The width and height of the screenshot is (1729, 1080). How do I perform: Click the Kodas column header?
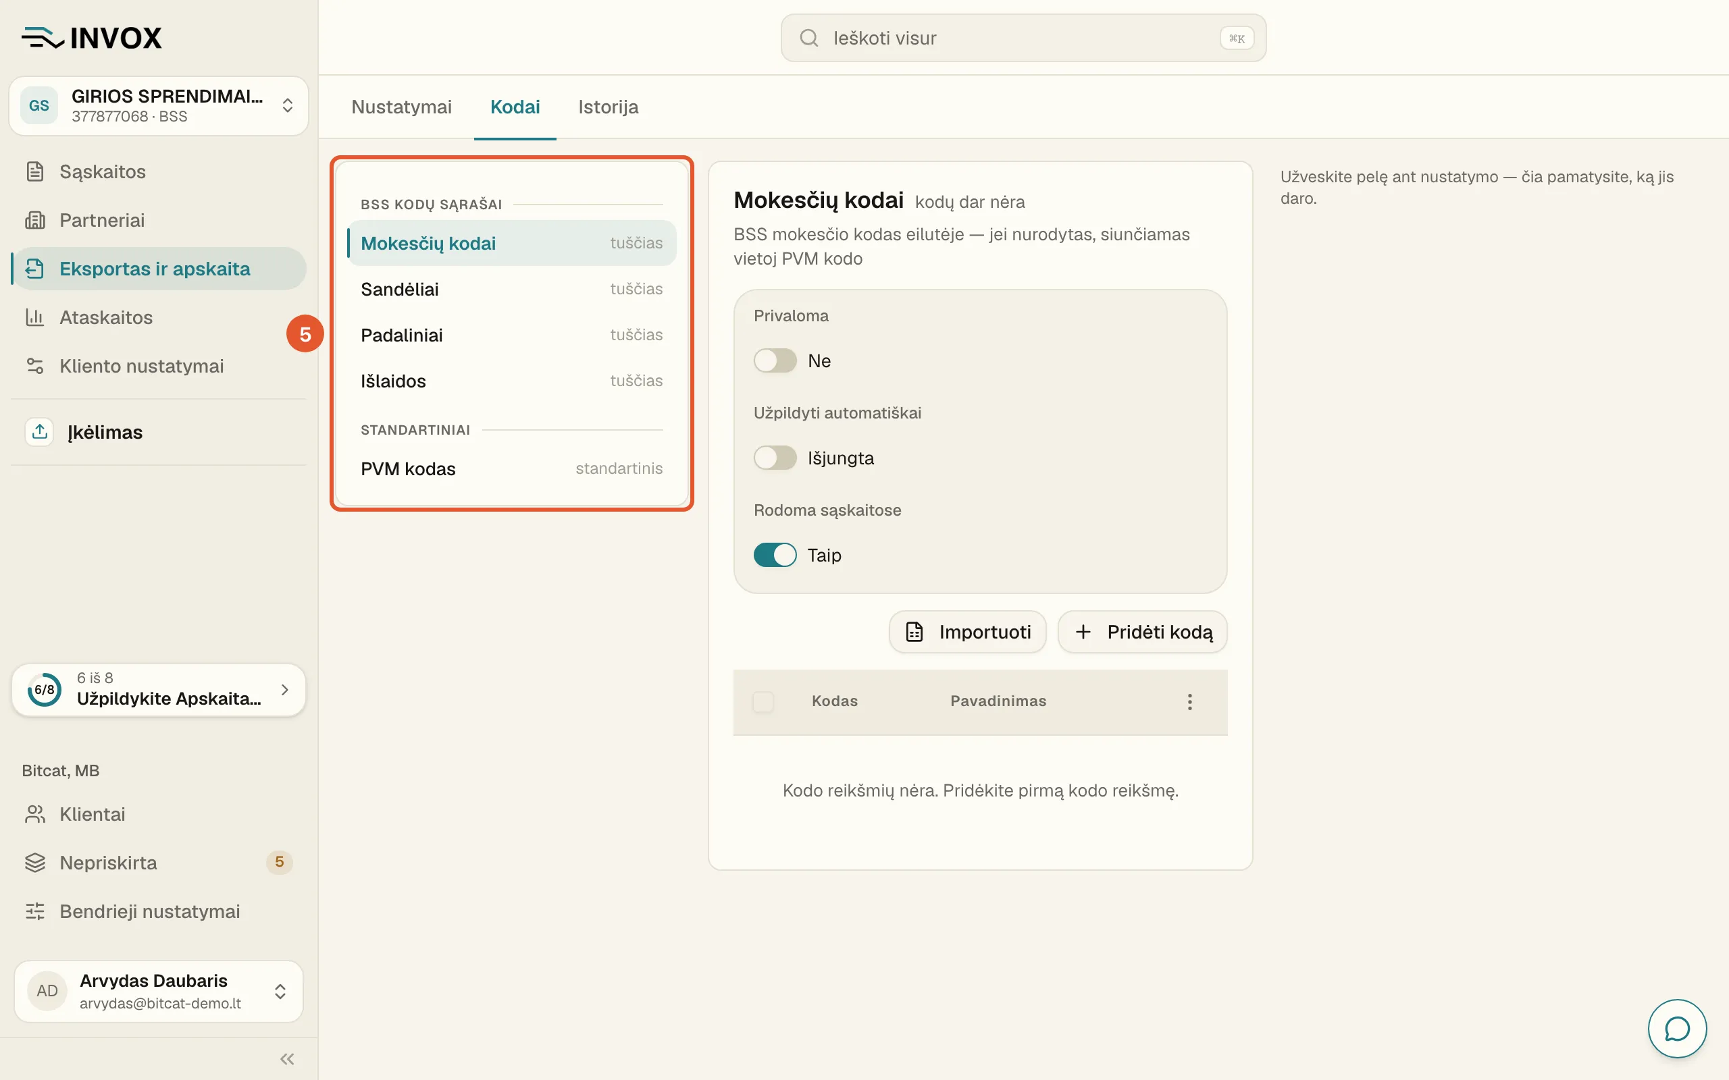pos(835,701)
